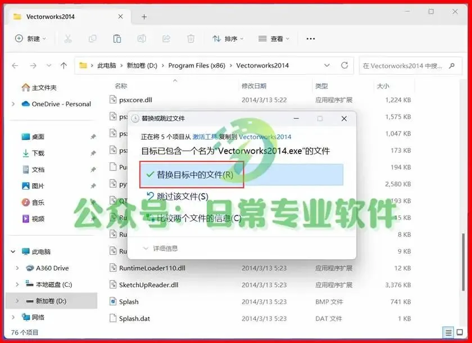Select 网络 (Network) in navigation pane
Image resolution: width=472 pixels, height=343 pixels.
click(x=33, y=317)
